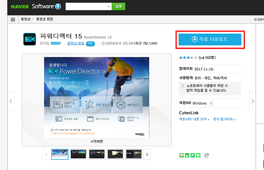The image size is (264, 170).
Task: Select 9:16 aspect ratio radio button
Action: (78, 82)
